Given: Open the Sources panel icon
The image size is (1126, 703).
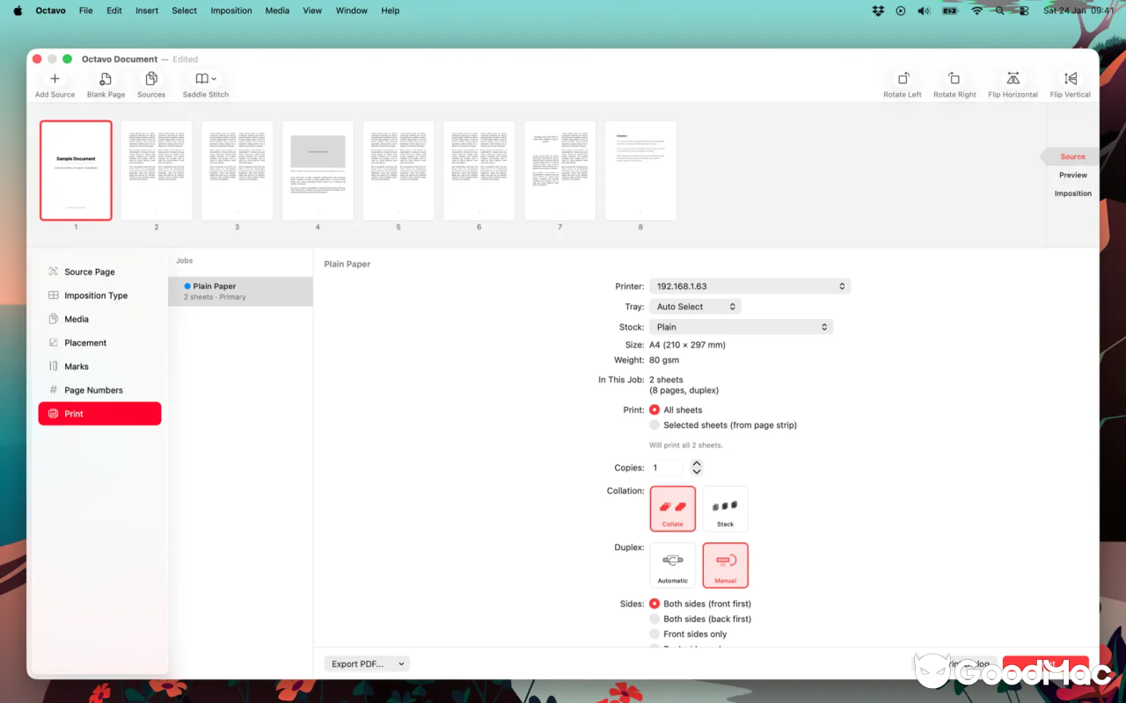Looking at the screenshot, I should pos(150,83).
